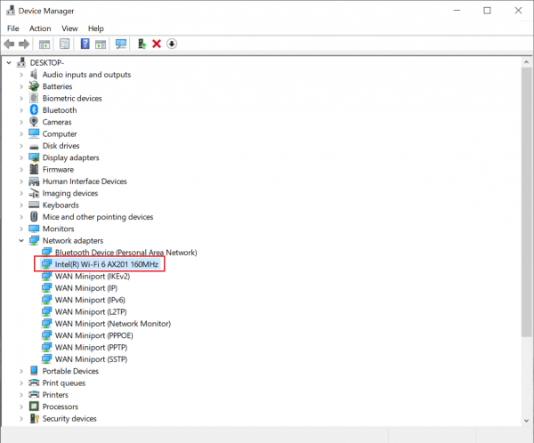Click the Print queues printer icon
The width and height of the screenshot is (534, 443).
(34, 383)
